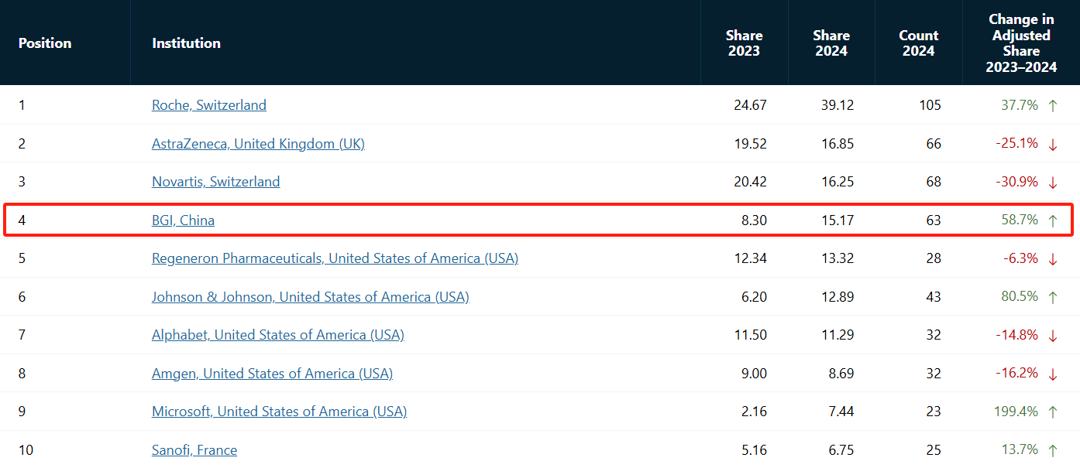Image resolution: width=1080 pixels, height=468 pixels.
Task: Click the count 32 in Amgen's row
Action: pyautogui.click(x=934, y=374)
